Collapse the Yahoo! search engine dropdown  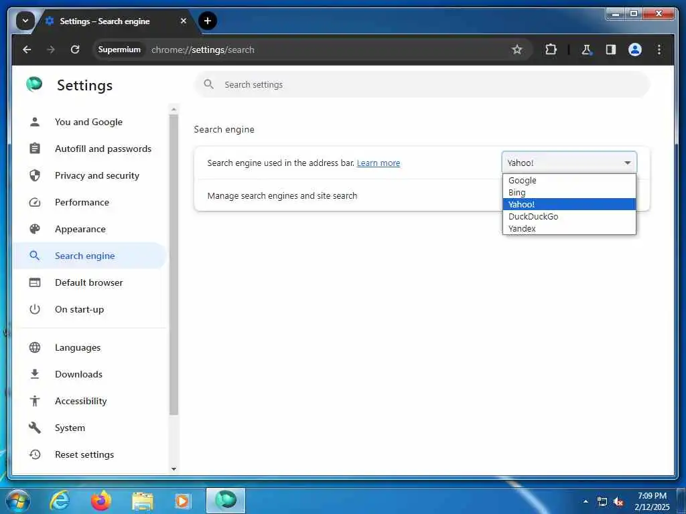click(569, 163)
